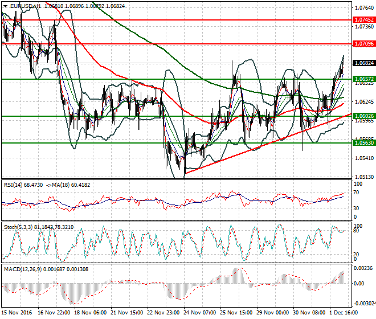Select the green 1.06026 level label
This screenshot has width=376, height=319.
[364, 116]
